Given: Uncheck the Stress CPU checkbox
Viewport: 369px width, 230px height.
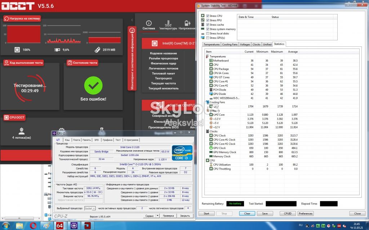Looking at the screenshot, I should [208, 16].
